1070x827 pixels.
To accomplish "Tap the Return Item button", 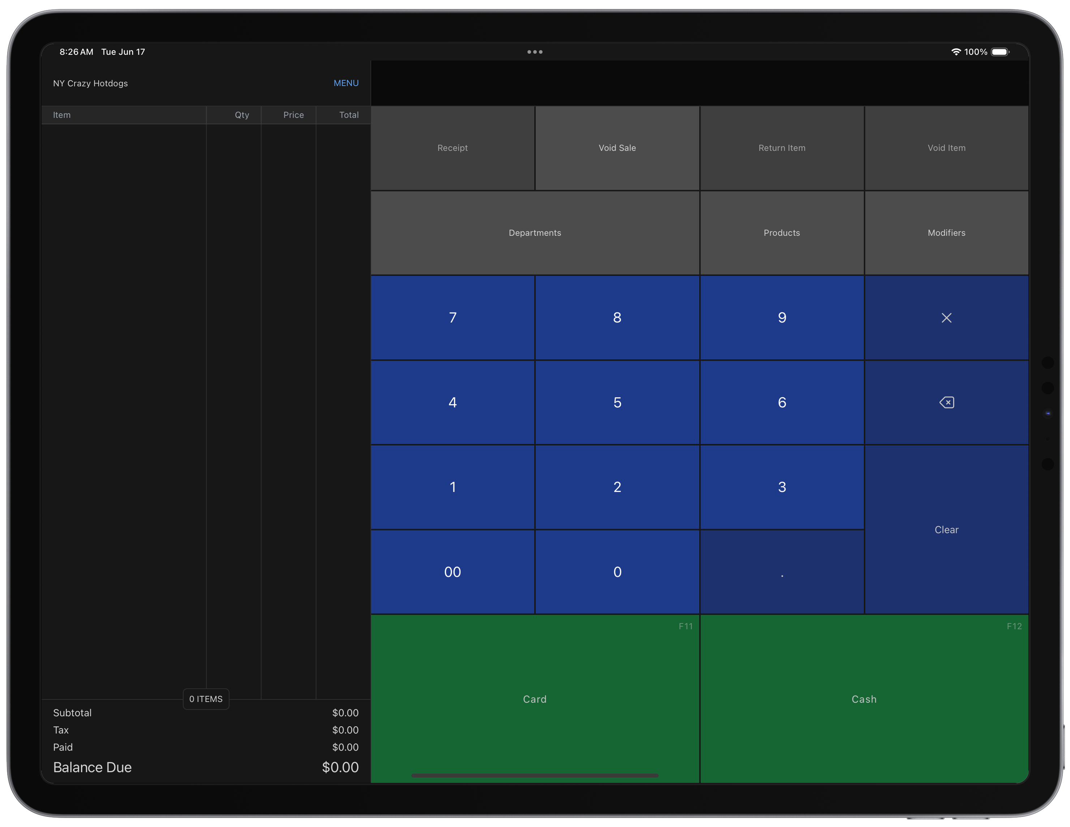I will click(782, 148).
